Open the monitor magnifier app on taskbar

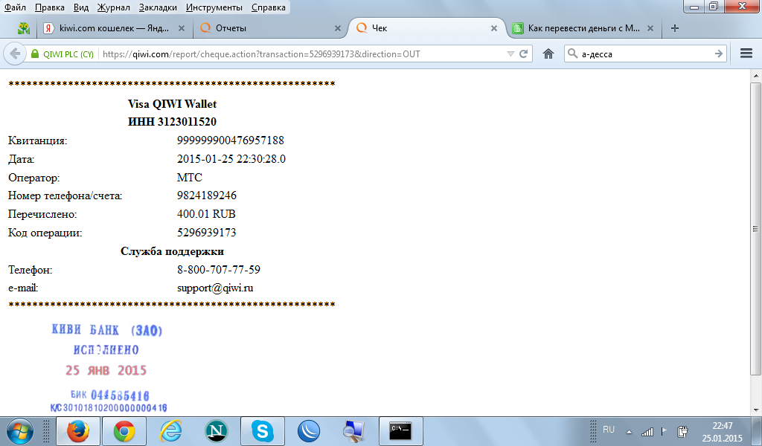coord(354,431)
